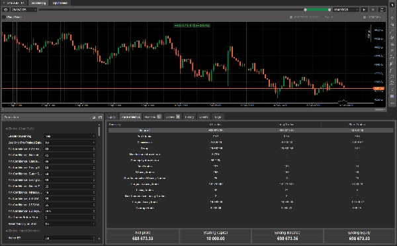Stop the backtest with the stop button
Image resolution: width=397 pixels, height=246 pixels.
tap(373, 10)
